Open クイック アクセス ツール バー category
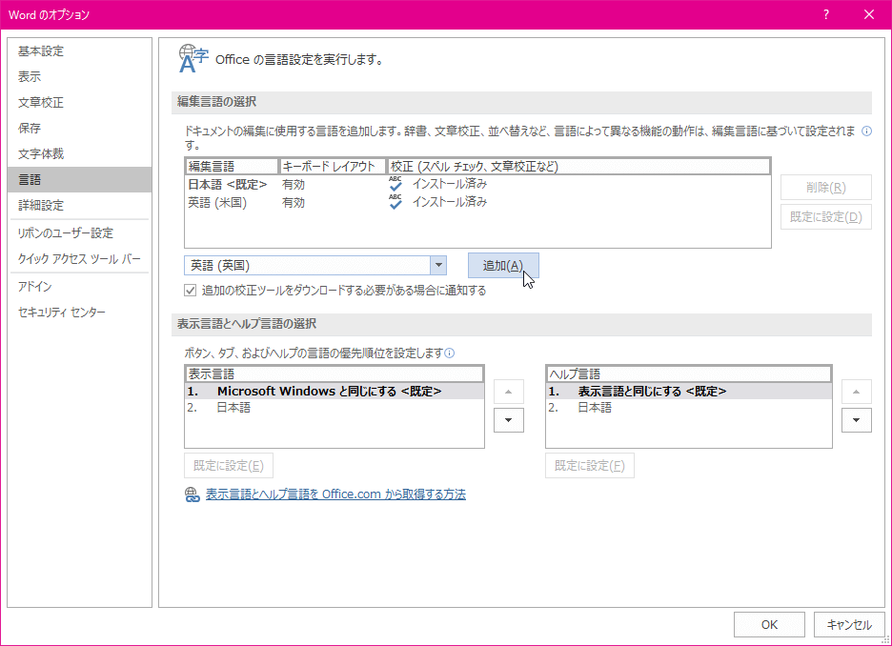892x646 pixels. click(80, 259)
